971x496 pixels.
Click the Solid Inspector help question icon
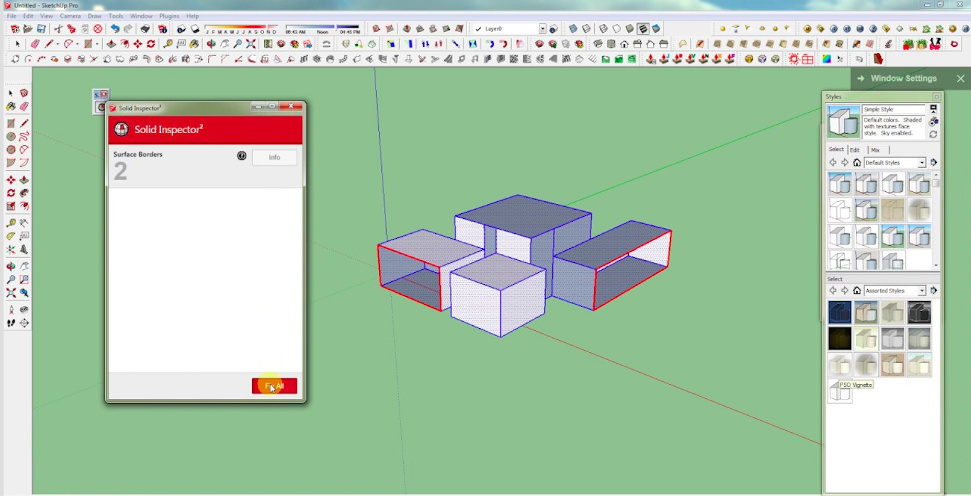pos(241,156)
